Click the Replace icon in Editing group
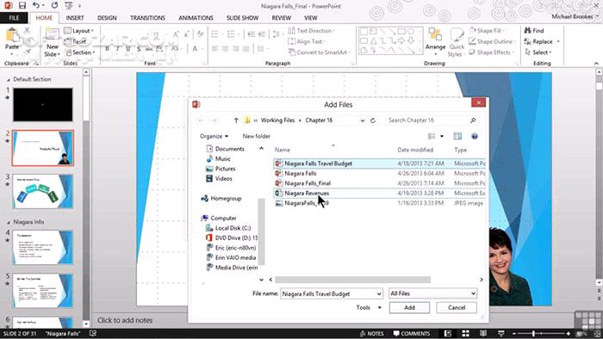The width and height of the screenshot is (603, 339). click(527, 41)
